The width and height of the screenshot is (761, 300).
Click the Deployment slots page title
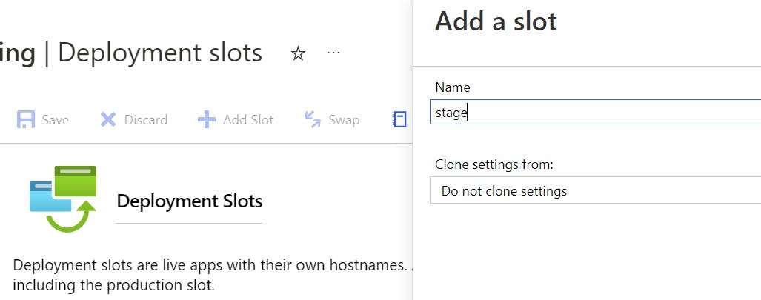159,53
